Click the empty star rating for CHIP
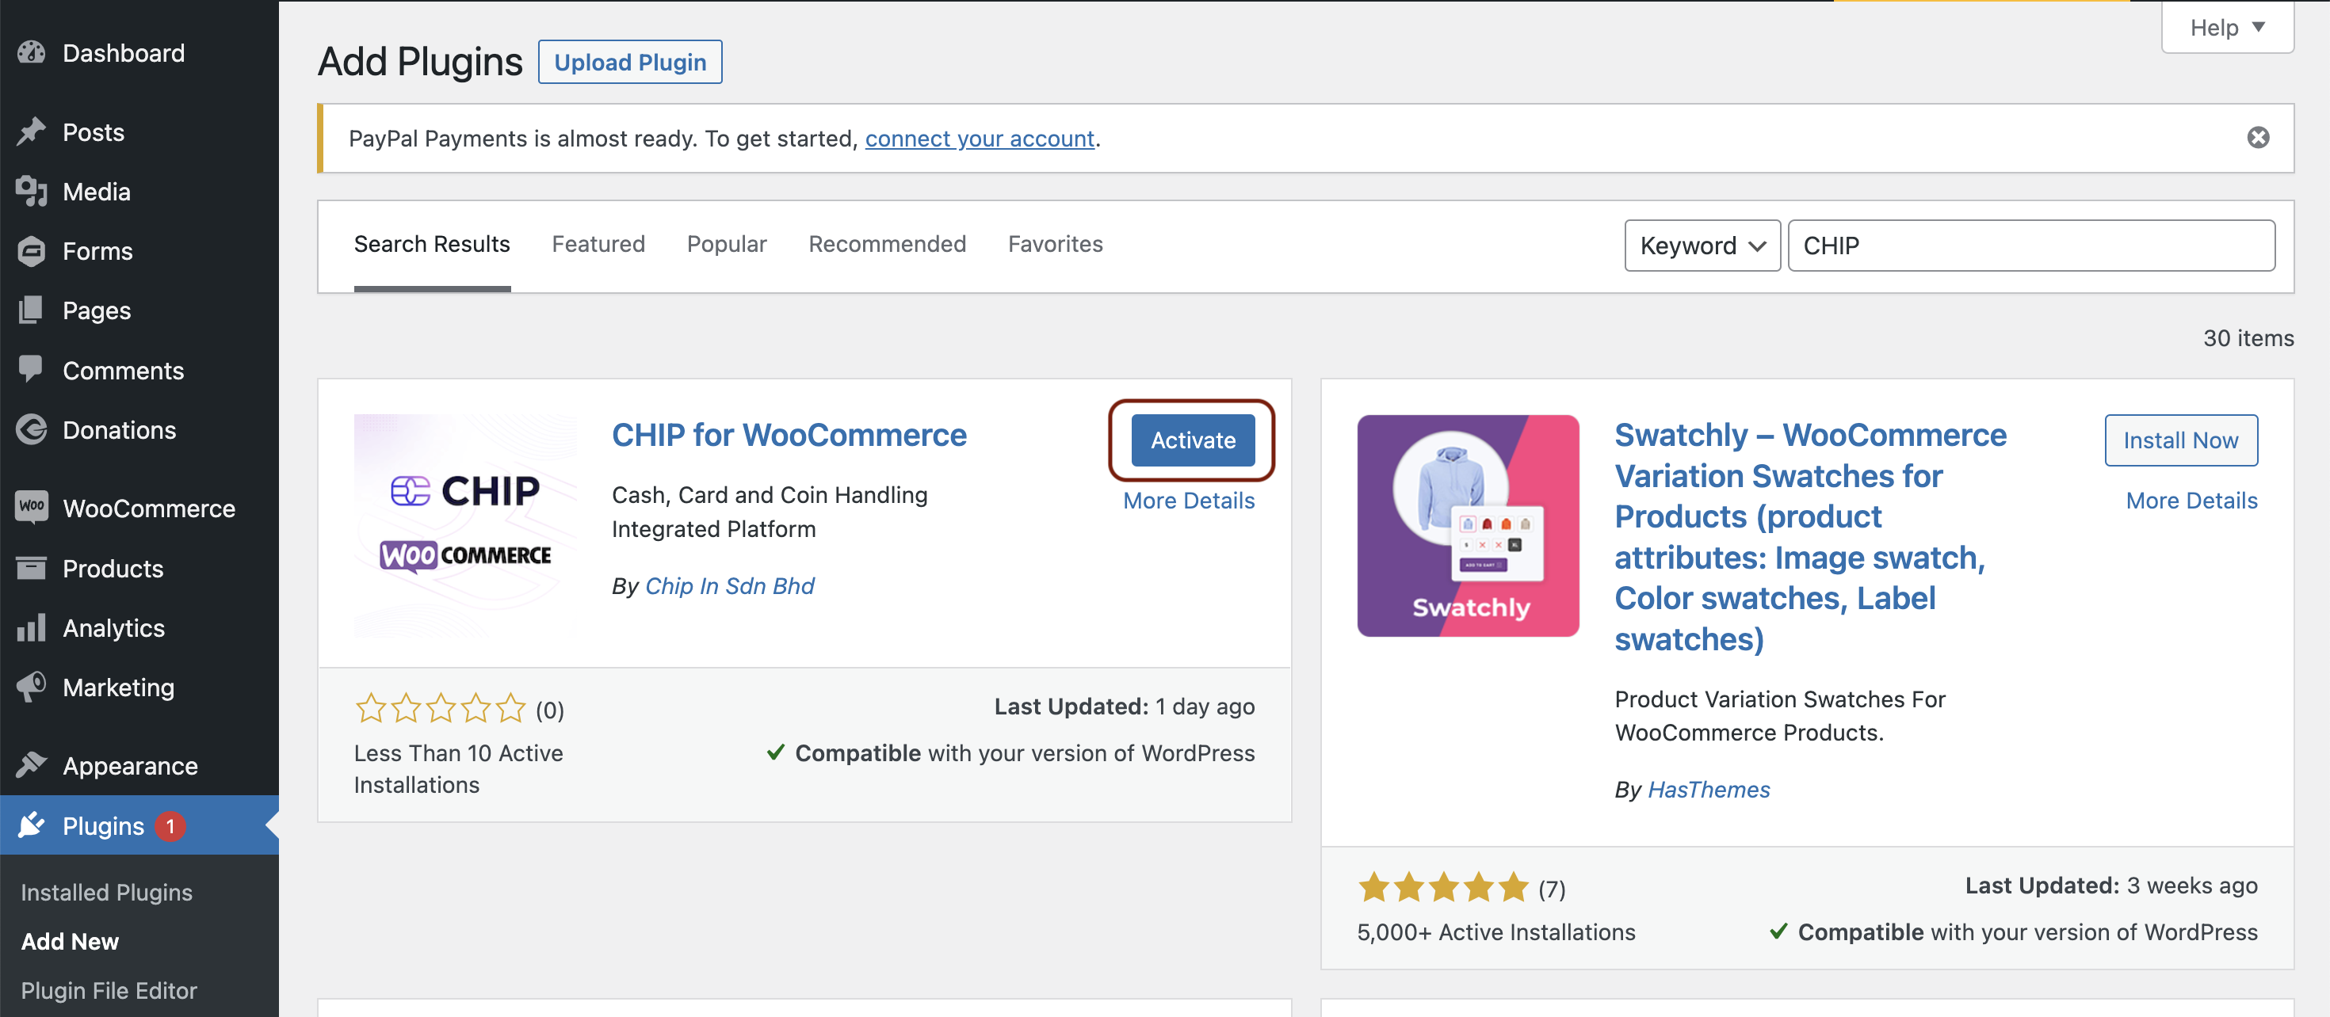Image resolution: width=2330 pixels, height=1017 pixels. (x=440, y=708)
